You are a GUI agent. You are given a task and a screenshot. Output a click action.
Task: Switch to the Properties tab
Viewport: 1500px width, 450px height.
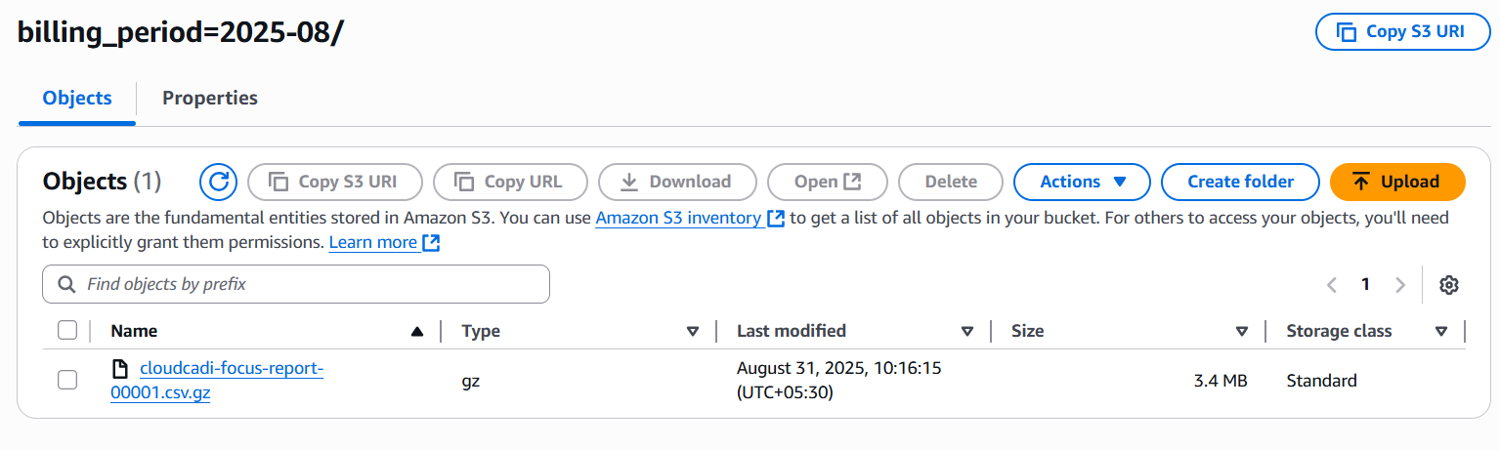210,98
